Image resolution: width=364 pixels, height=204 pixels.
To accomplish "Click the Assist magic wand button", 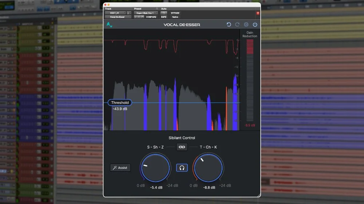I will 120,168.
